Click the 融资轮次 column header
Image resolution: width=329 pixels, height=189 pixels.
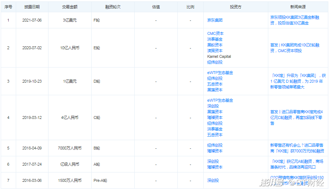tap(113, 7)
